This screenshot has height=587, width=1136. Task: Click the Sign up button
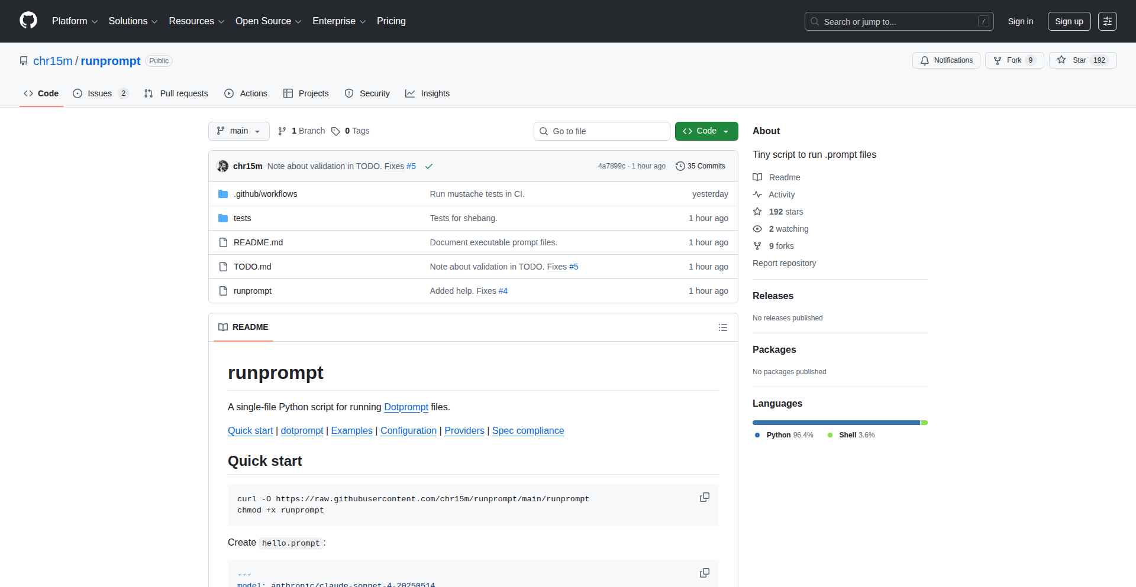click(x=1069, y=21)
